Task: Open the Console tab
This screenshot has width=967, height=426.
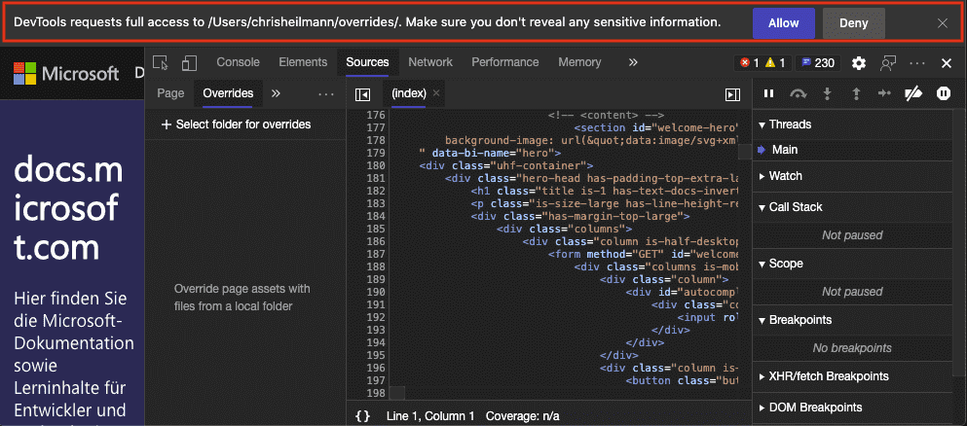Action: coord(238,62)
